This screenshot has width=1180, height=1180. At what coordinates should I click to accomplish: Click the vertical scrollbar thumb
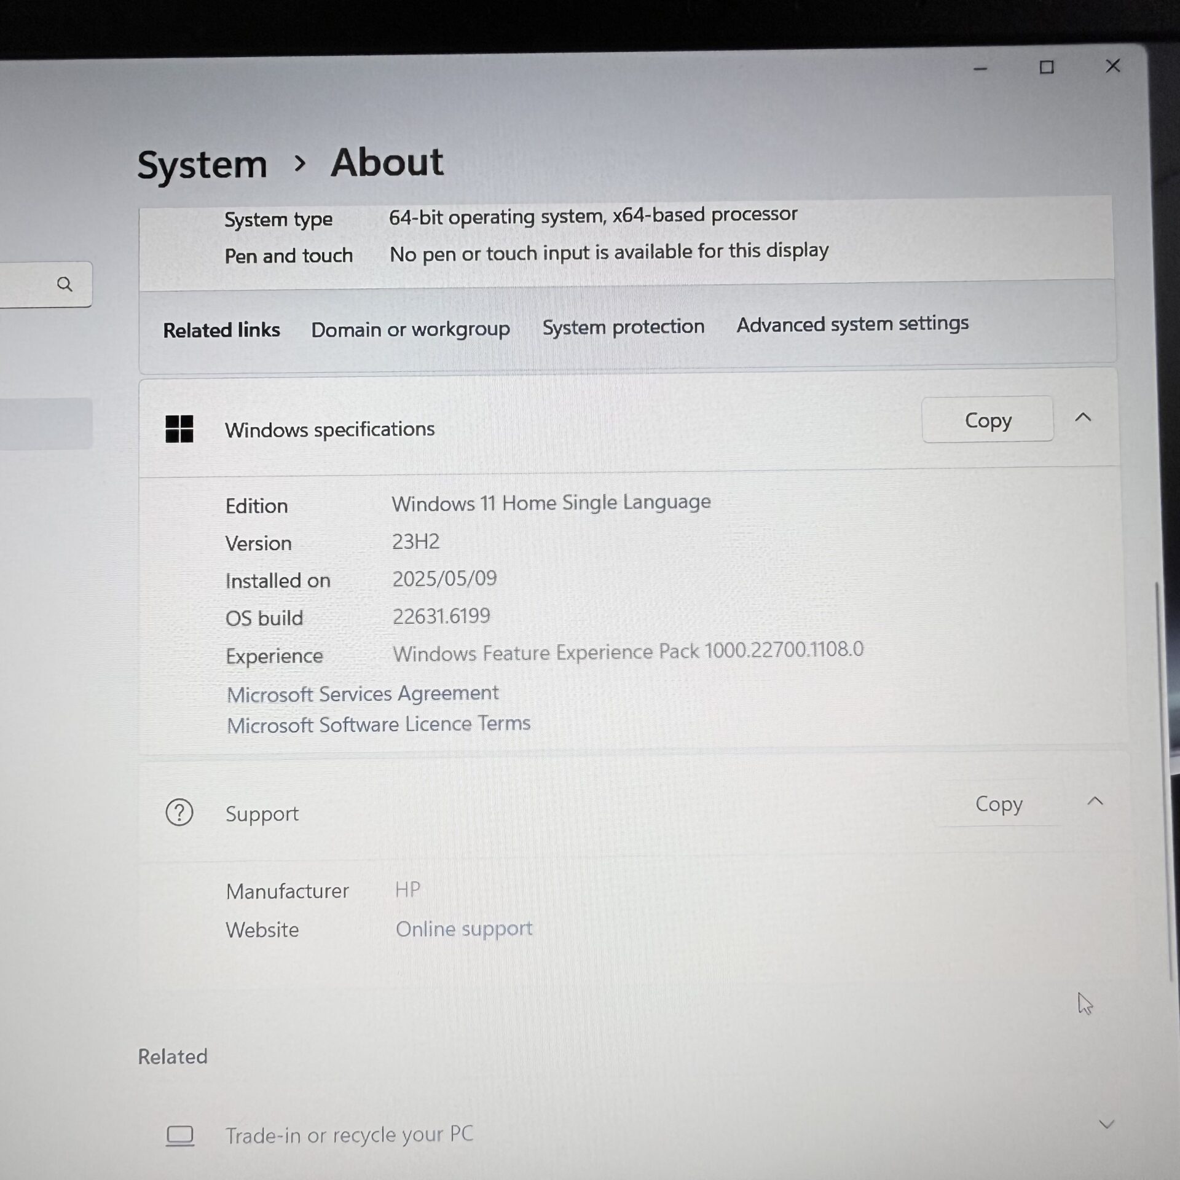click(1162, 781)
